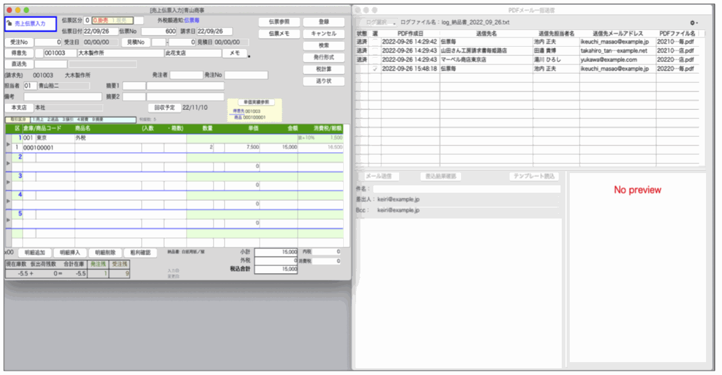Expand row 2 in the detail lines

click(8, 163)
